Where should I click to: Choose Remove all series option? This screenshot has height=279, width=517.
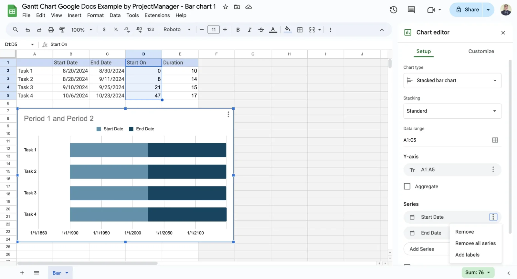coord(475,243)
